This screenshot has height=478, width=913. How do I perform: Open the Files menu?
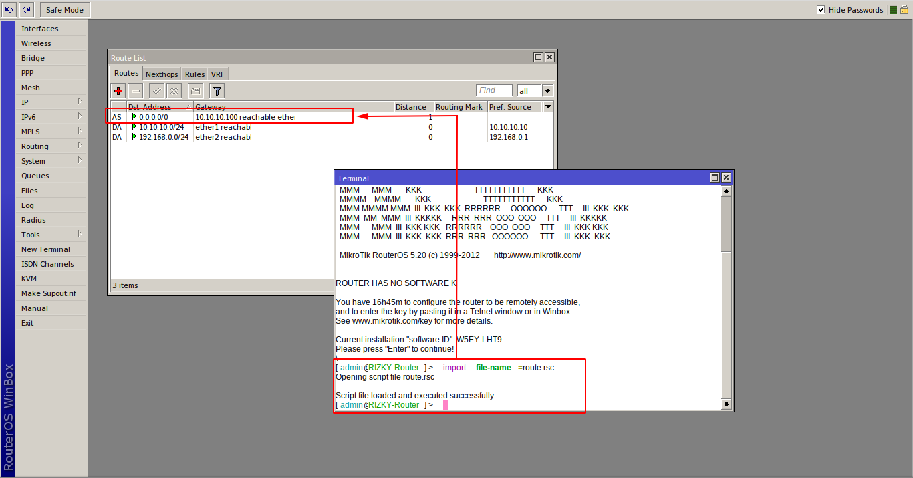51,191
